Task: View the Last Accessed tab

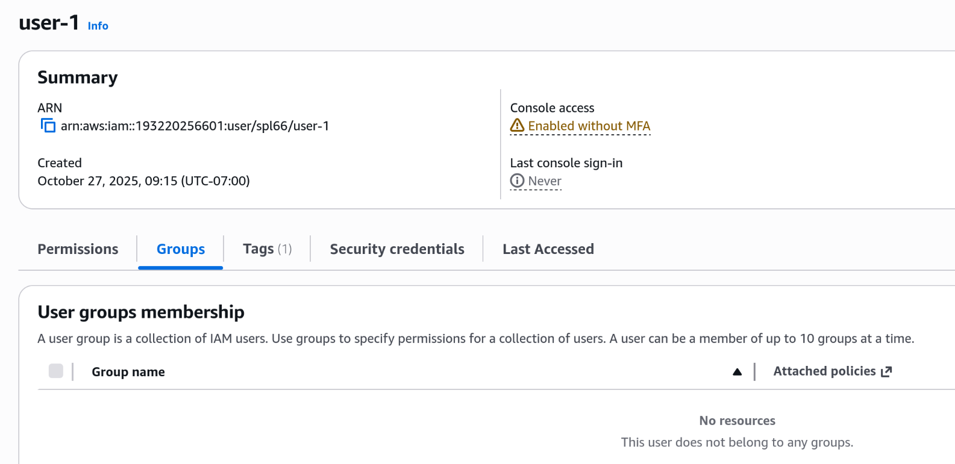Action: click(x=548, y=249)
